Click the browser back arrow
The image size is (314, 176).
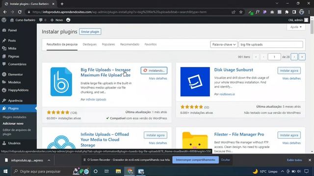click(5, 12)
